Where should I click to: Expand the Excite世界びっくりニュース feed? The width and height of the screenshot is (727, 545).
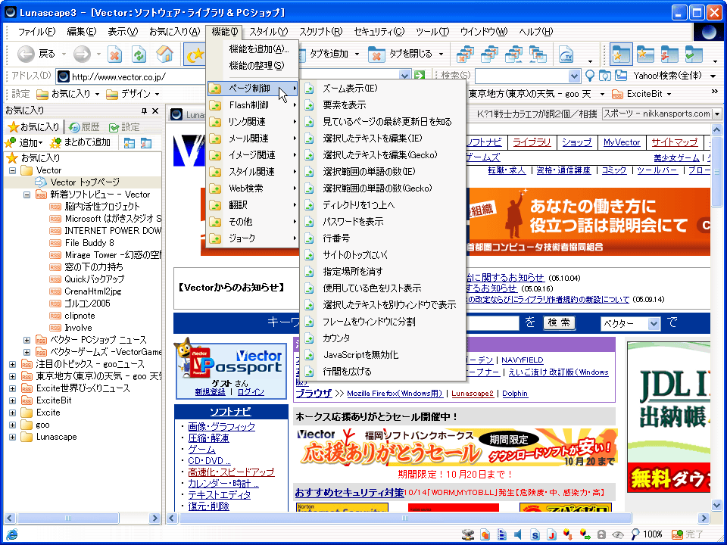click(13, 388)
